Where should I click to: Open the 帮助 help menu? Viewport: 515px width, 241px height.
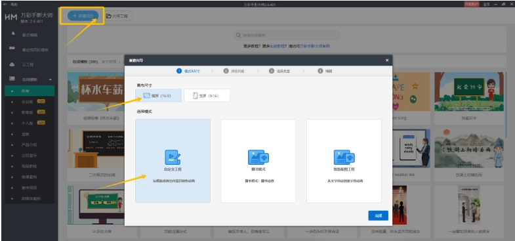(x=14, y=5)
